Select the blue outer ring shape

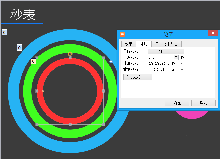[13, 91]
